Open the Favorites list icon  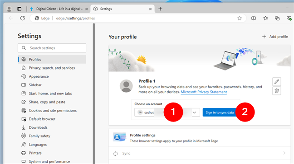point(265,18)
